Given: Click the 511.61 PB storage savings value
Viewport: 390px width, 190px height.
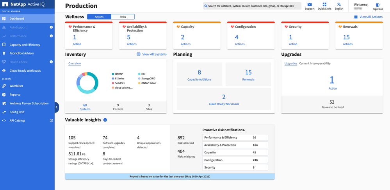Looking at the screenshot, I should pos(77,154).
